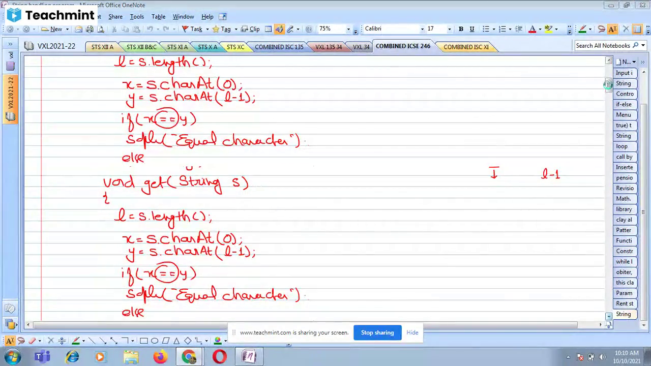651x366 pixels.
Task: Open the "Patter" page in page list
Action: [x=624, y=230]
